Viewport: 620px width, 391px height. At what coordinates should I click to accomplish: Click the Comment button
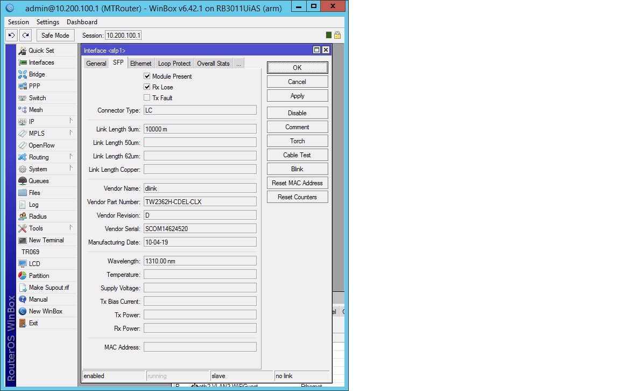(x=297, y=127)
